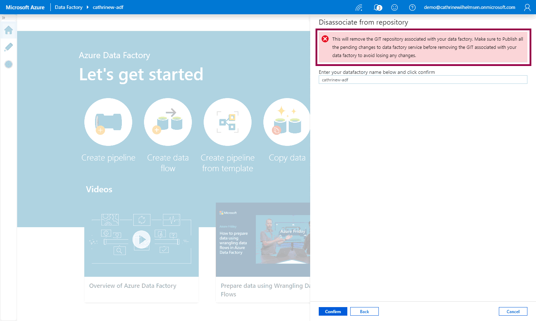Click Create pipeline from template icon
The height and width of the screenshot is (321, 536).
tap(228, 122)
